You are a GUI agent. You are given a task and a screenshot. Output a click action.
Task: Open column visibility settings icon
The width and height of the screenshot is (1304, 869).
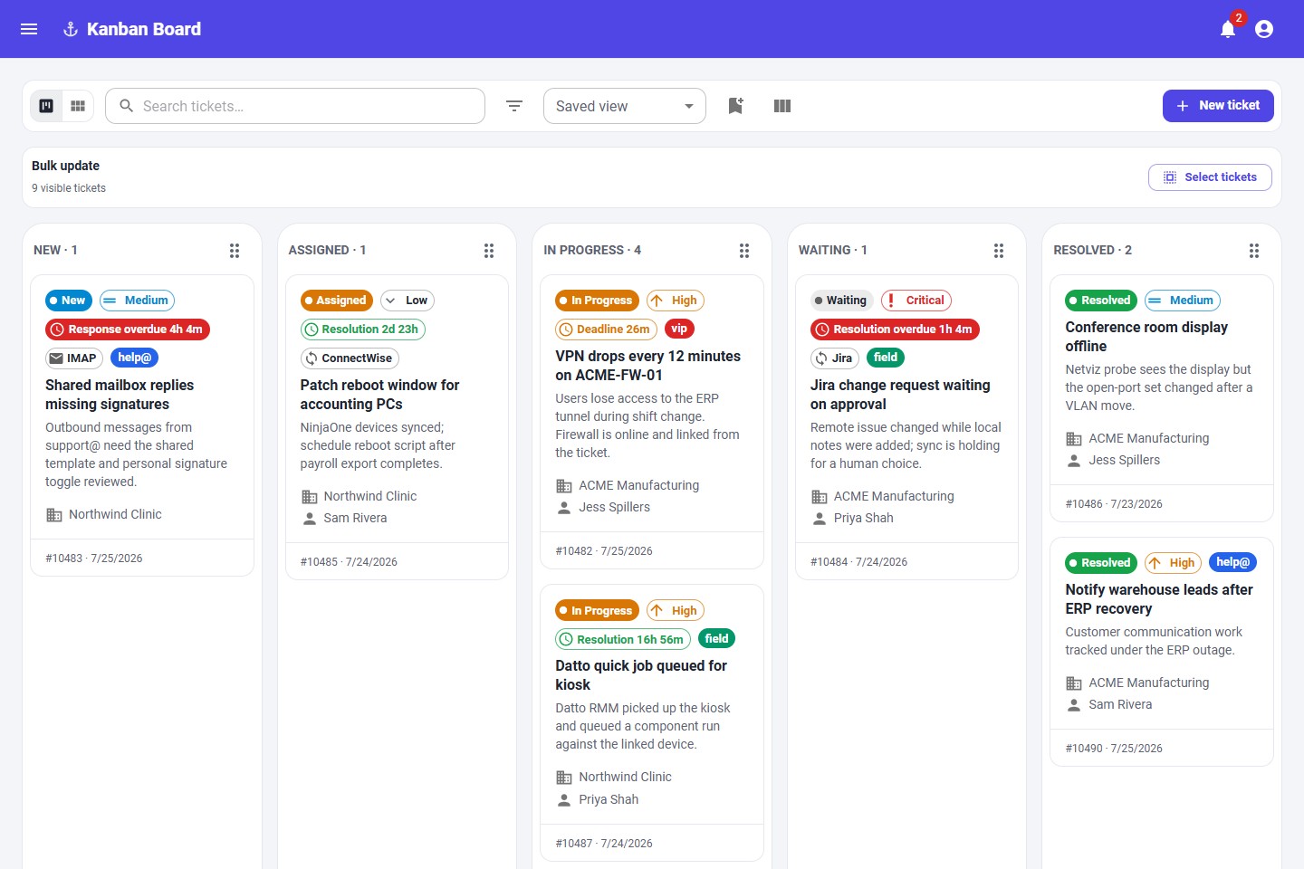[x=782, y=106]
